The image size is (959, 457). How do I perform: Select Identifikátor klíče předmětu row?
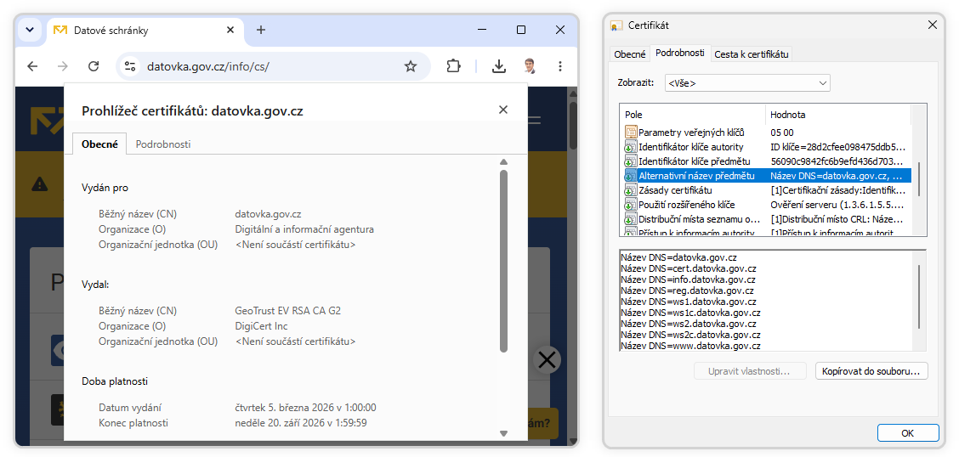click(766, 161)
